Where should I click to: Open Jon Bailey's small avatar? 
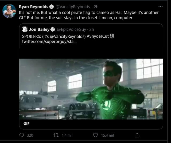click(25, 29)
